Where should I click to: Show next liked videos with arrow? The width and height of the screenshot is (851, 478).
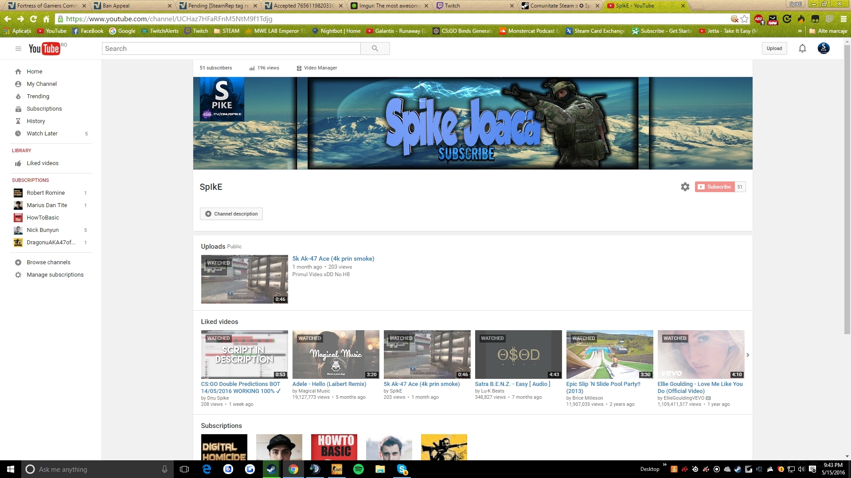click(x=748, y=355)
